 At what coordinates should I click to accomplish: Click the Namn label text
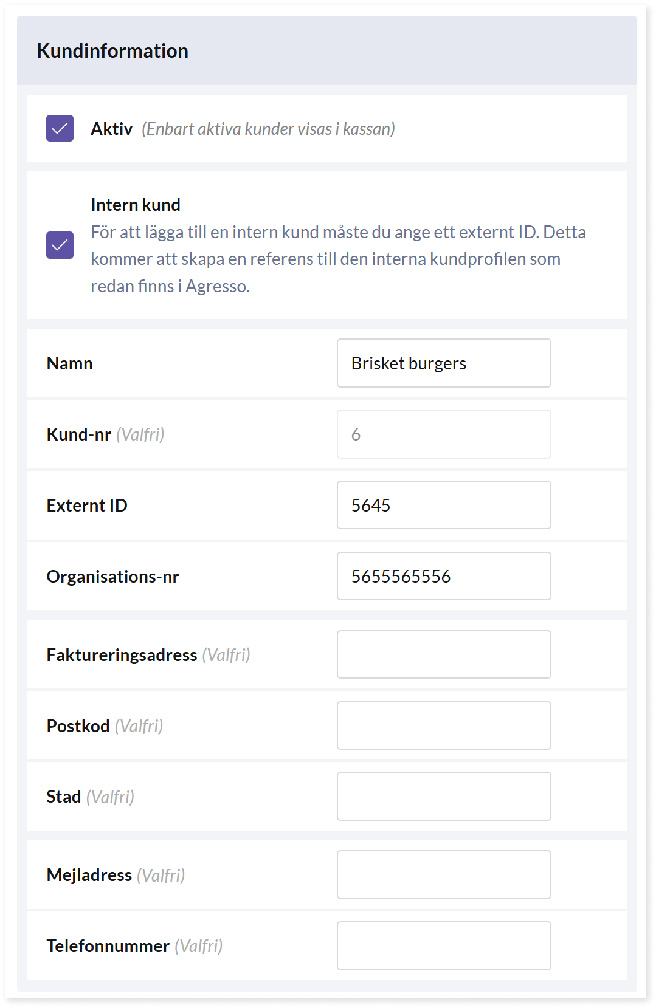(x=70, y=363)
